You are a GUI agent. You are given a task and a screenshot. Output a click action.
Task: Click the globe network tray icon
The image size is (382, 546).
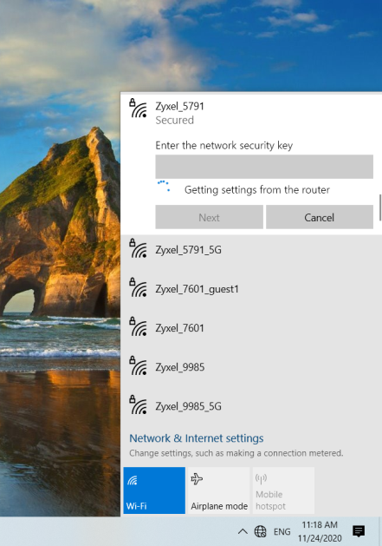pyautogui.click(x=261, y=531)
